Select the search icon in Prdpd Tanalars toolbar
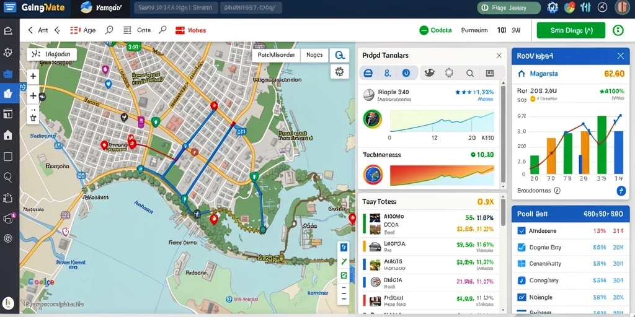Viewport: 635px width, 317px height. pyautogui.click(x=470, y=73)
